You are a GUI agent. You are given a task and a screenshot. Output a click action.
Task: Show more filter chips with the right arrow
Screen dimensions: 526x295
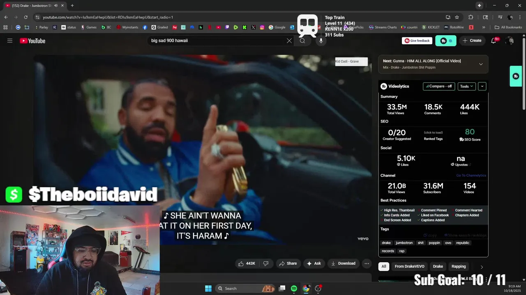pyautogui.click(x=482, y=267)
